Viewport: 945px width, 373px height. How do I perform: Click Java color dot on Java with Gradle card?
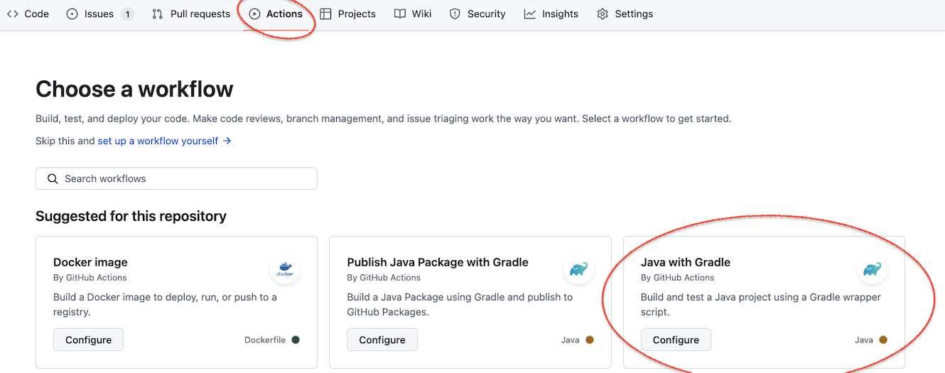pyautogui.click(x=883, y=340)
